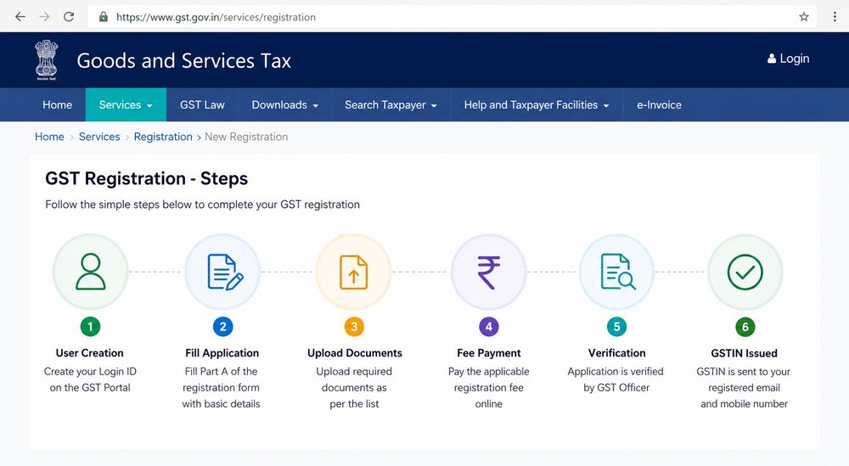Screen dimensions: 849x466
Task: Click the Upload Documents step title
Action: point(355,353)
